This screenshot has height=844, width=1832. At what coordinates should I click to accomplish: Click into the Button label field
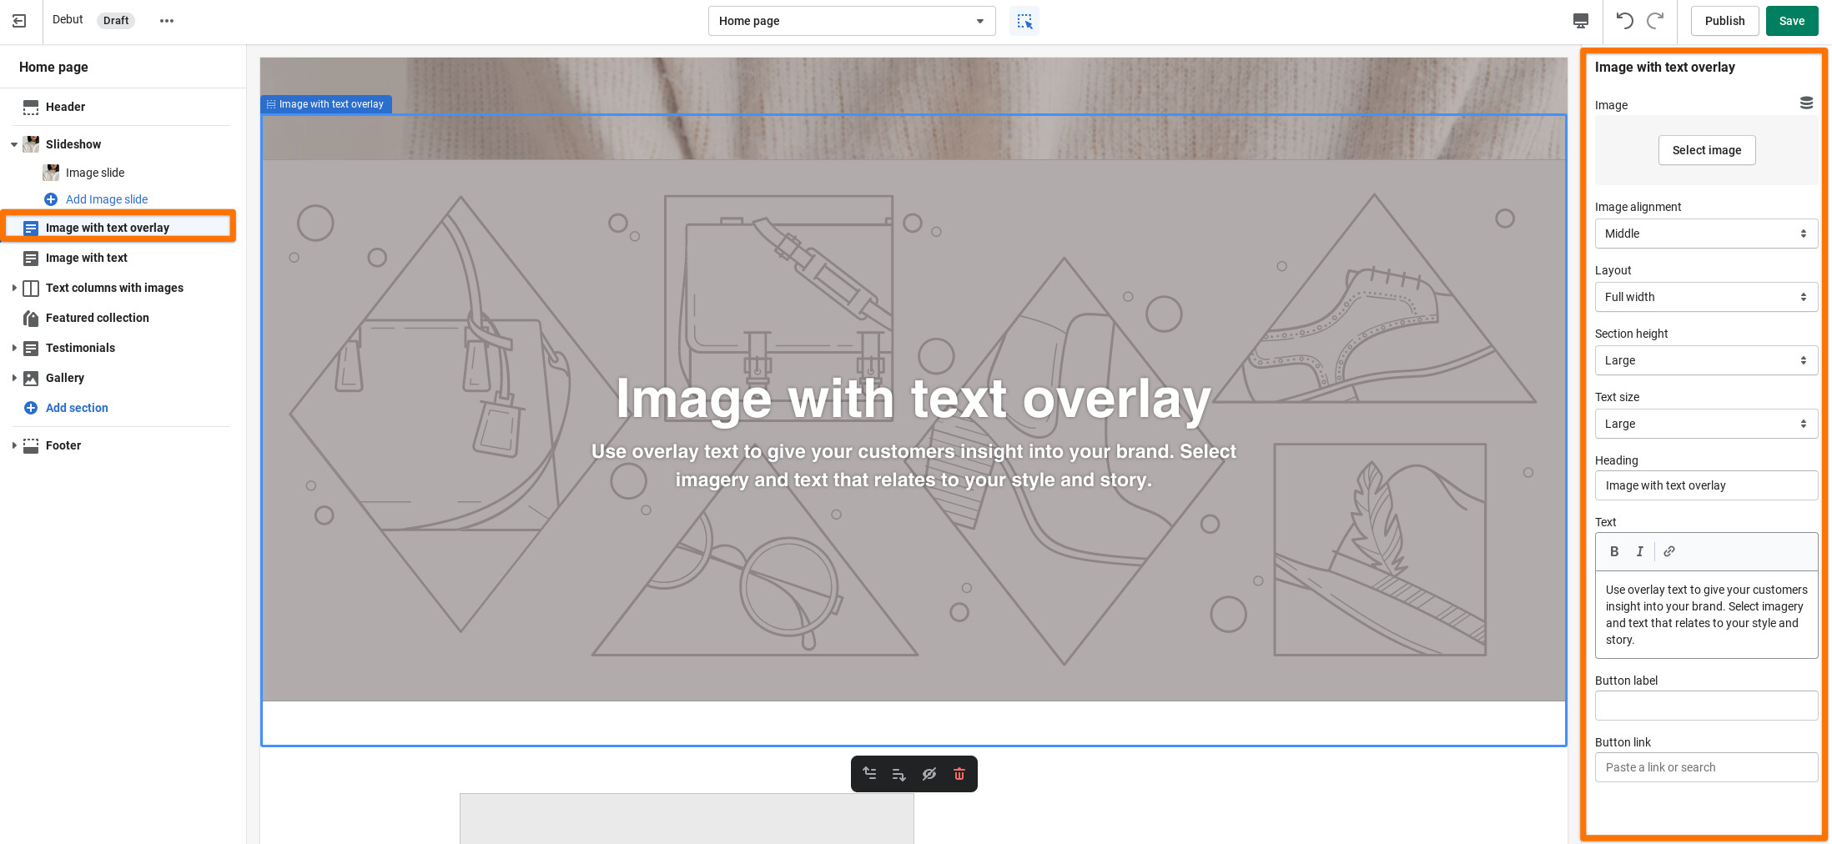pyautogui.click(x=1706, y=706)
